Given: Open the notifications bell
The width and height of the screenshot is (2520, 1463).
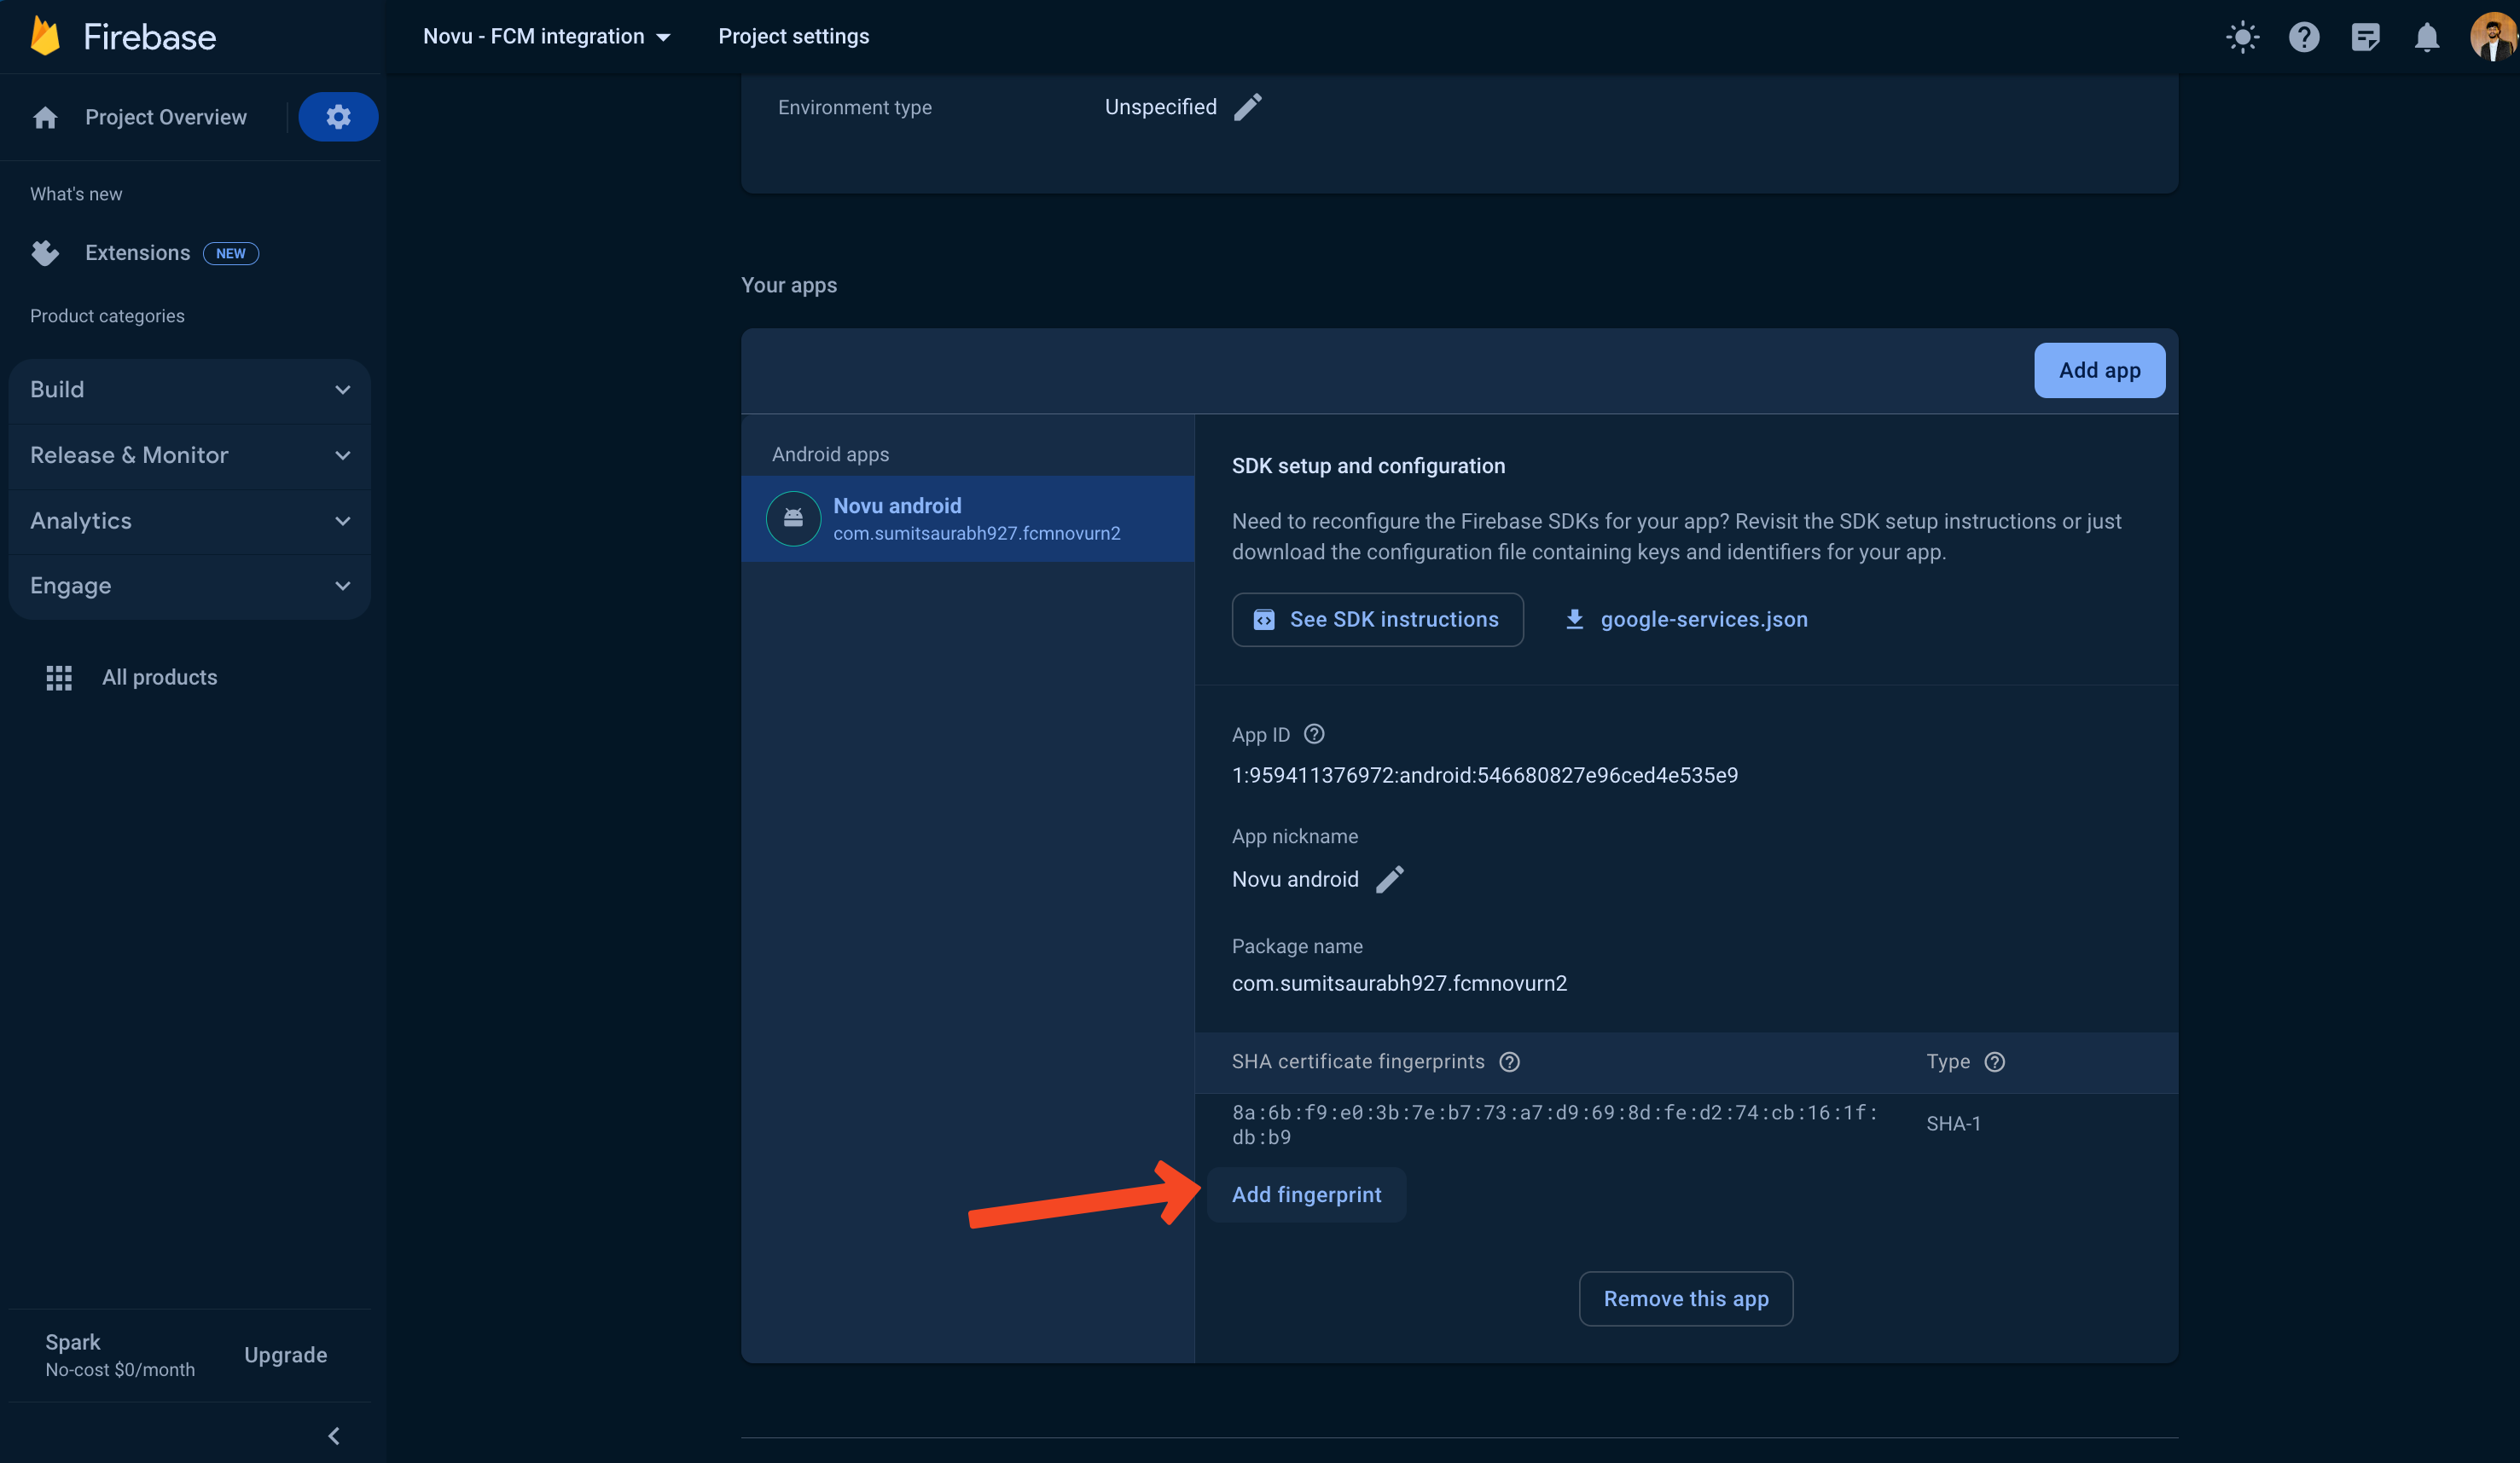Looking at the screenshot, I should point(2426,37).
